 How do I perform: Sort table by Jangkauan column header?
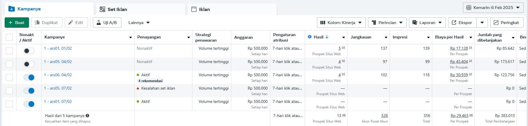(x=361, y=37)
